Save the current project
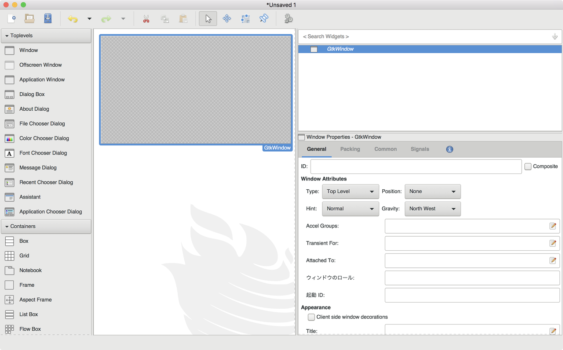This screenshot has height=350, width=563. [48, 18]
